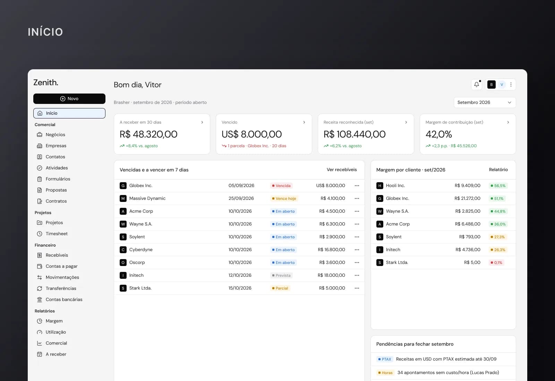The height and width of the screenshot is (381, 555).
Task: Open Contas bancárias in the sidebar
Action: (69, 300)
